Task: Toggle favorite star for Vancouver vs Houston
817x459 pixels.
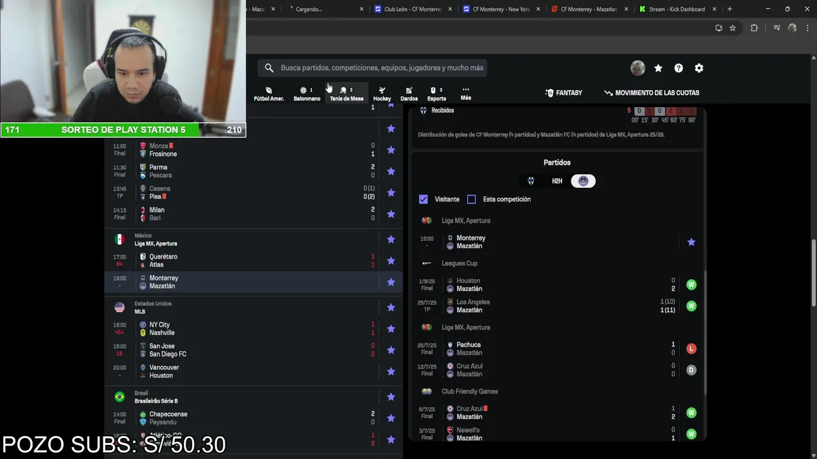Action: [x=391, y=372]
